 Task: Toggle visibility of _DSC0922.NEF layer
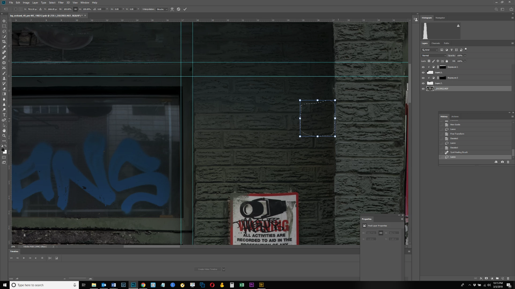tap(423, 89)
